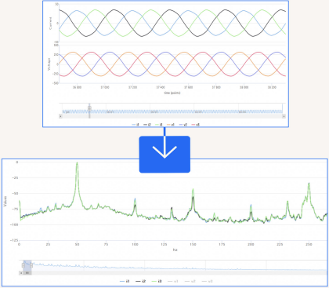Click right handle of spectrum navigator range
The height and width of the screenshot is (288, 329).
pos(31,265)
